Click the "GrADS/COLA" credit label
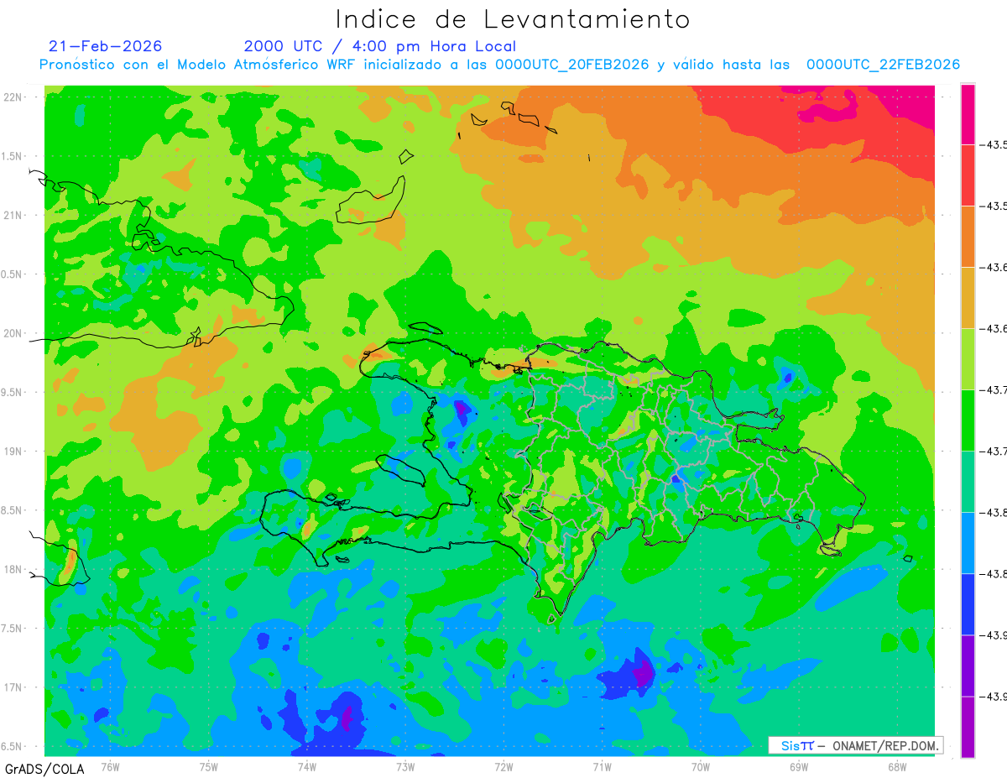The image size is (1007, 778). (x=44, y=769)
